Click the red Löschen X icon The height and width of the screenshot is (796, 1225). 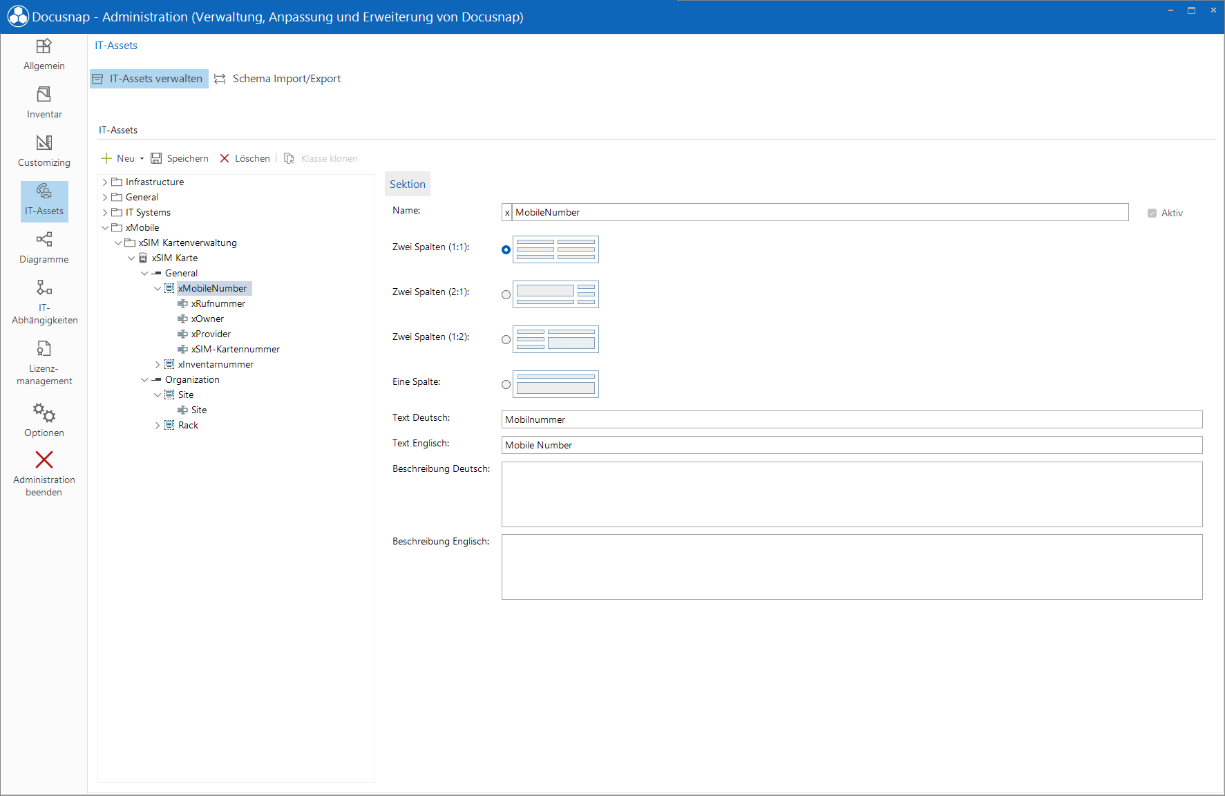[x=225, y=158]
